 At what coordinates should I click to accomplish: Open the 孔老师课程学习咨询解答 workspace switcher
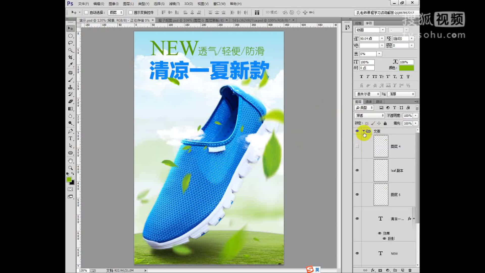pos(385,13)
